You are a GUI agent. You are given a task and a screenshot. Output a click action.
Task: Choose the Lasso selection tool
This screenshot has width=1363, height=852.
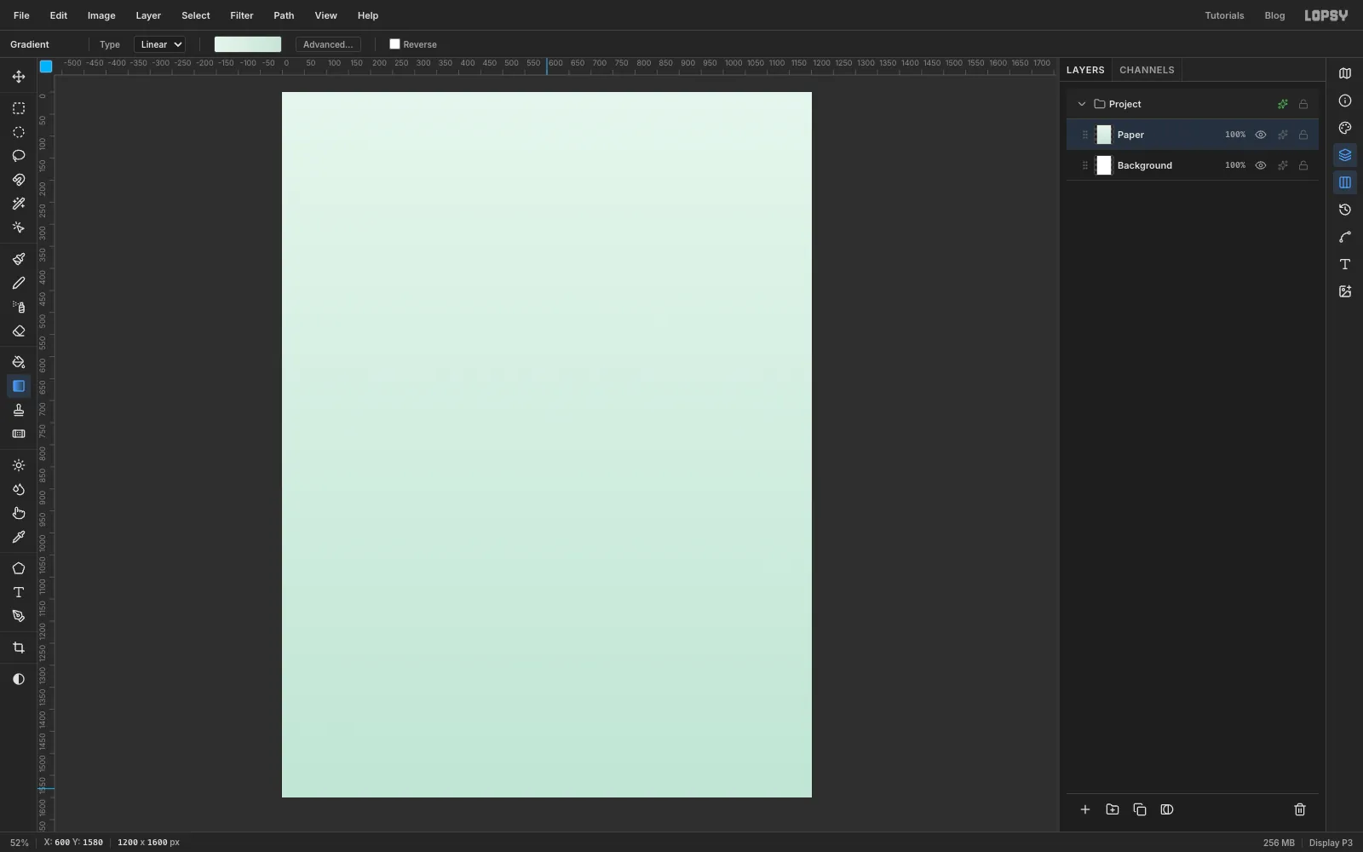pos(19,156)
